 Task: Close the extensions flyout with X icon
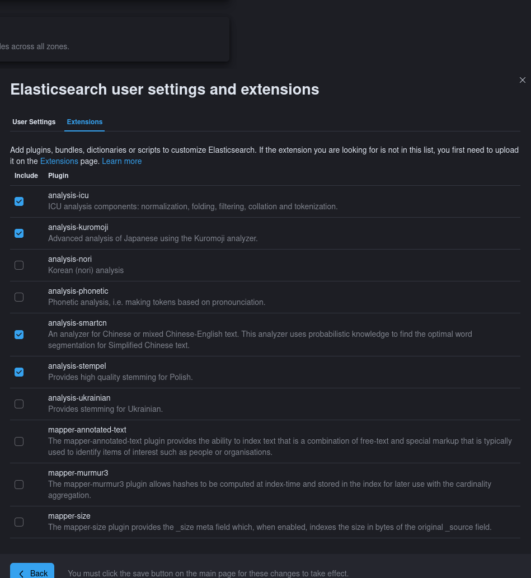(x=522, y=80)
